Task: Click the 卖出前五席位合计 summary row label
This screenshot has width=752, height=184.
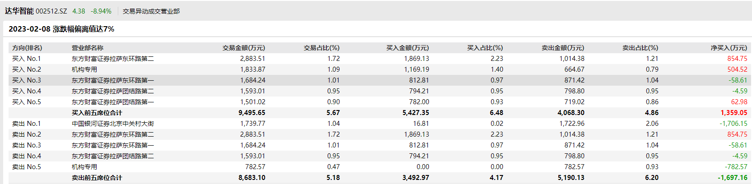Action: [x=97, y=178]
